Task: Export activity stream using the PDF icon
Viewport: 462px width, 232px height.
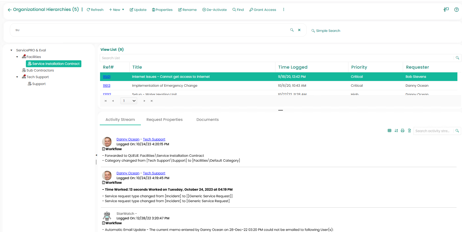Action: (409, 131)
